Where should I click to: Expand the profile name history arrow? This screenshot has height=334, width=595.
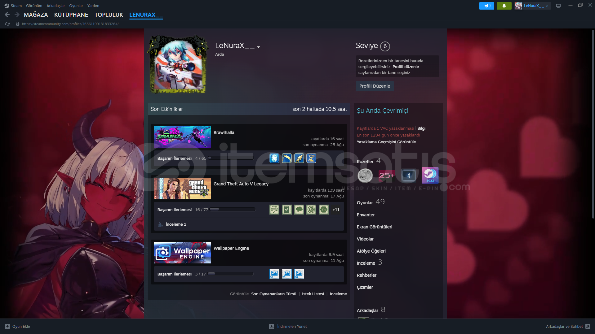[x=258, y=47]
